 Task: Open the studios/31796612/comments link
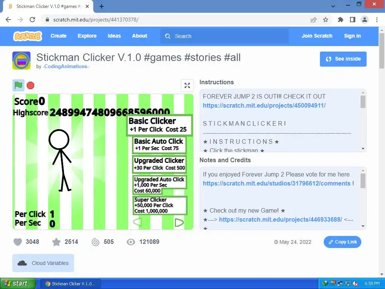point(277,184)
